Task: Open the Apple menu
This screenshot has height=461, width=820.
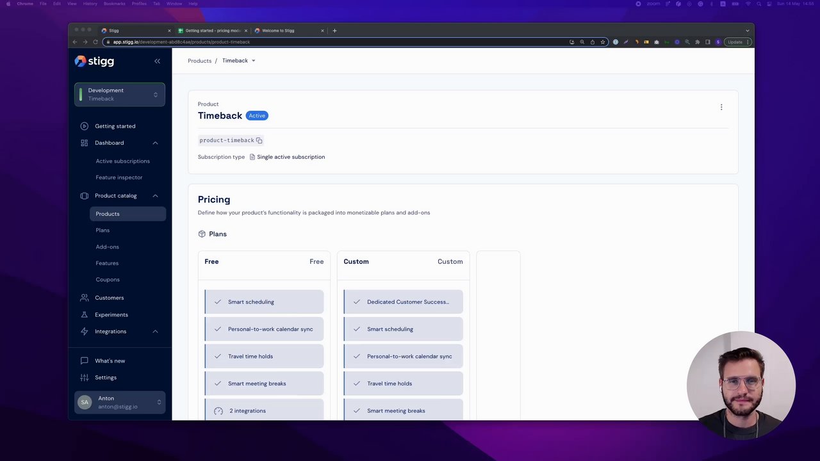Action: pyautogui.click(x=8, y=4)
